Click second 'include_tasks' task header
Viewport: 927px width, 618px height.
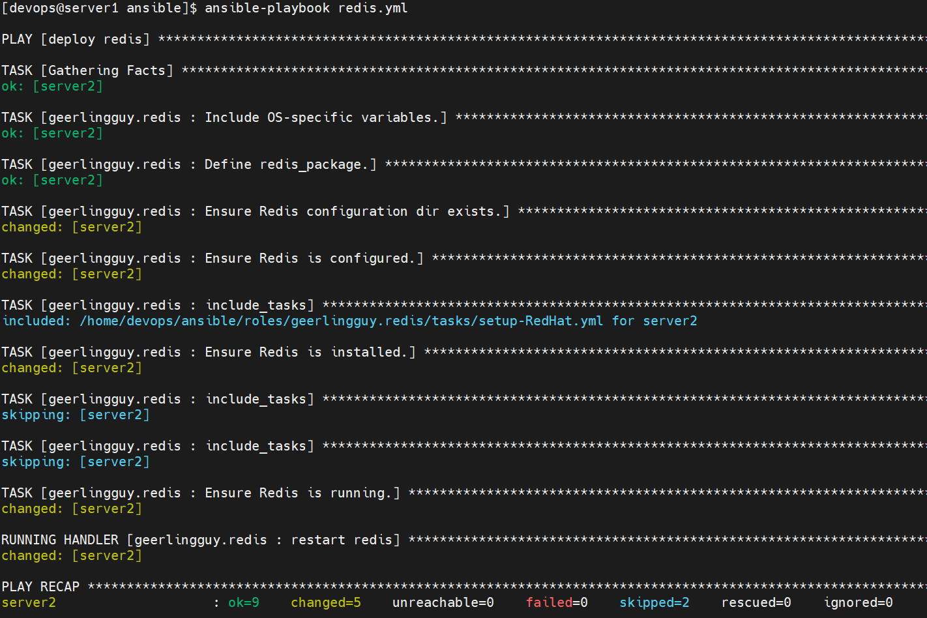158,399
